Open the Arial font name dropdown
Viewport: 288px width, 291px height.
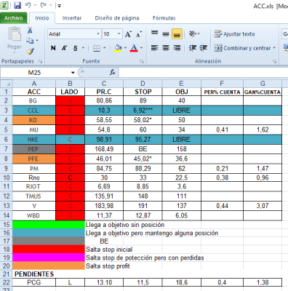(x=98, y=34)
